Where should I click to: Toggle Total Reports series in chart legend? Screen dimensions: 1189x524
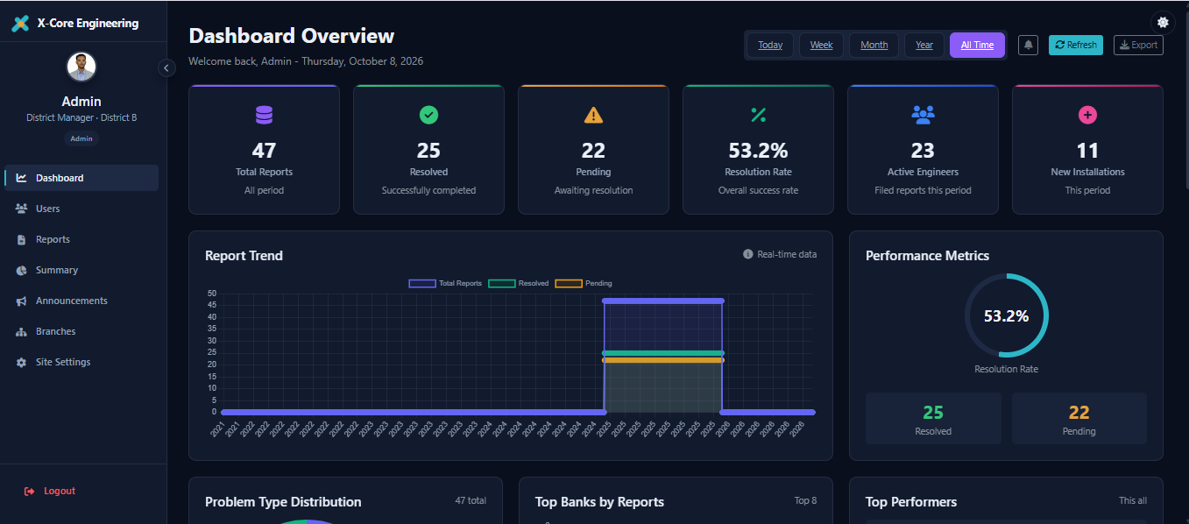[446, 283]
